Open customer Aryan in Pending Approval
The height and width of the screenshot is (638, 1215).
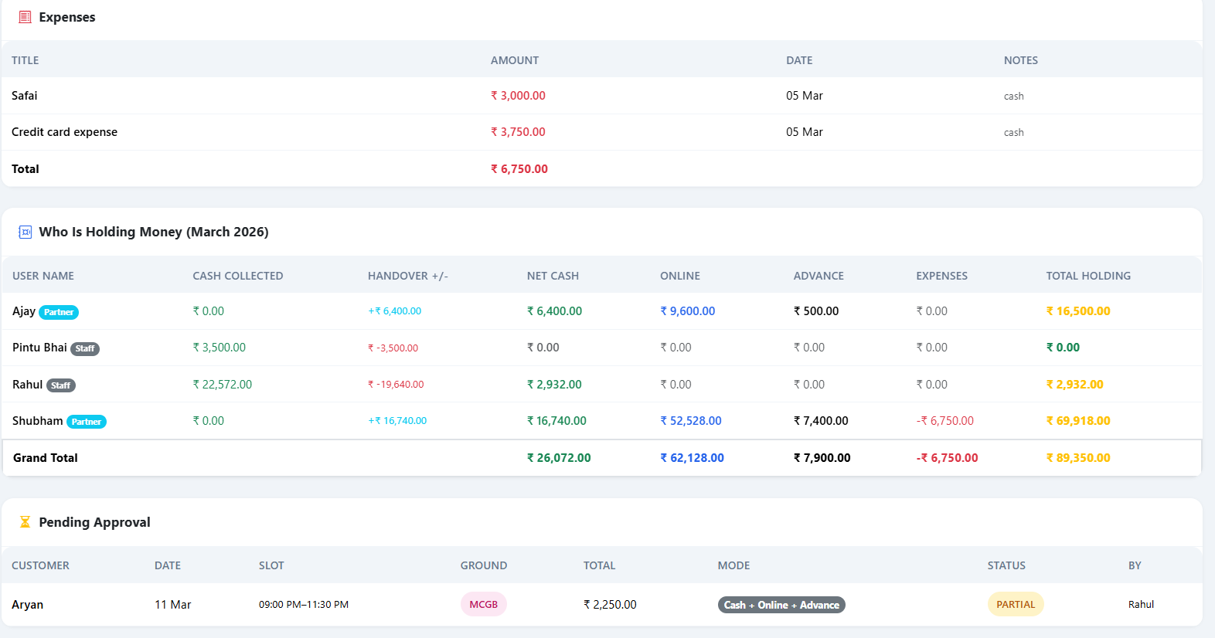28,605
